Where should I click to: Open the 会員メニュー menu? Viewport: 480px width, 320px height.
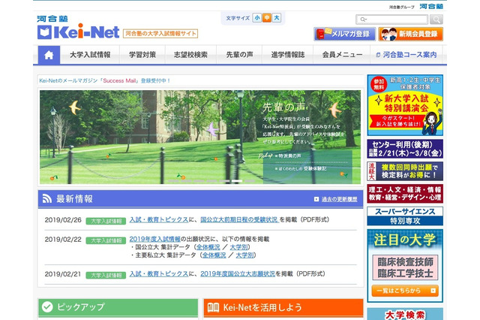[342, 55]
